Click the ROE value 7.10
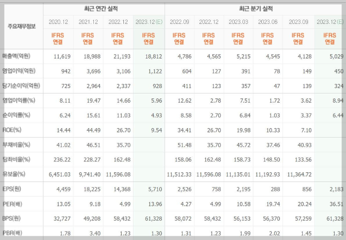346x240 pixels. click(306, 130)
